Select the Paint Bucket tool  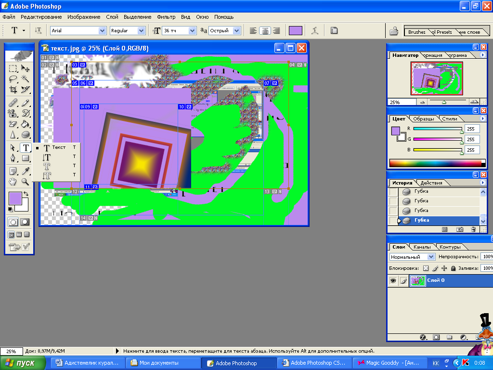(26, 124)
